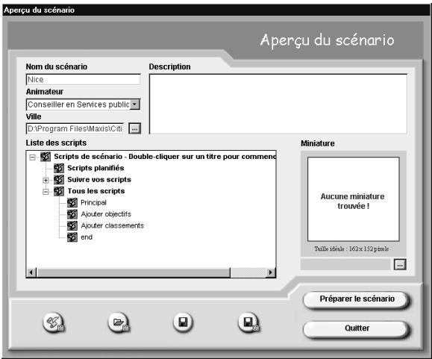432x359 pixels.
Task: Browse for the Ville city file
Action: click(x=135, y=128)
